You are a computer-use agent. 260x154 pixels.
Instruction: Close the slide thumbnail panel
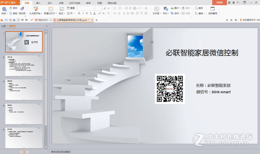(x=47, y=26)
